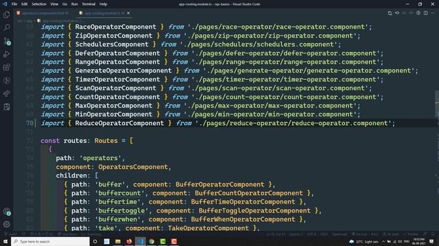Open Cortana circle icon on taskbar

point(95,241)
